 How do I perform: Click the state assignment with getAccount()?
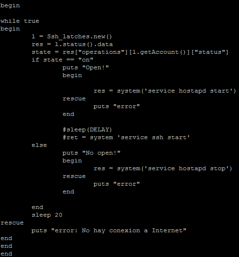click(130, 52)
